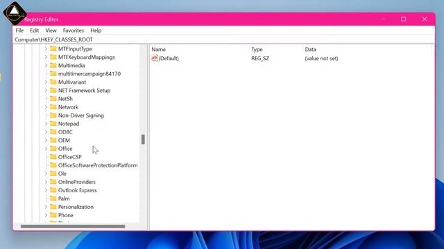The image size is (444, 249).
Task: Sort values by the Data column header
Action: [x=310, y=49]
